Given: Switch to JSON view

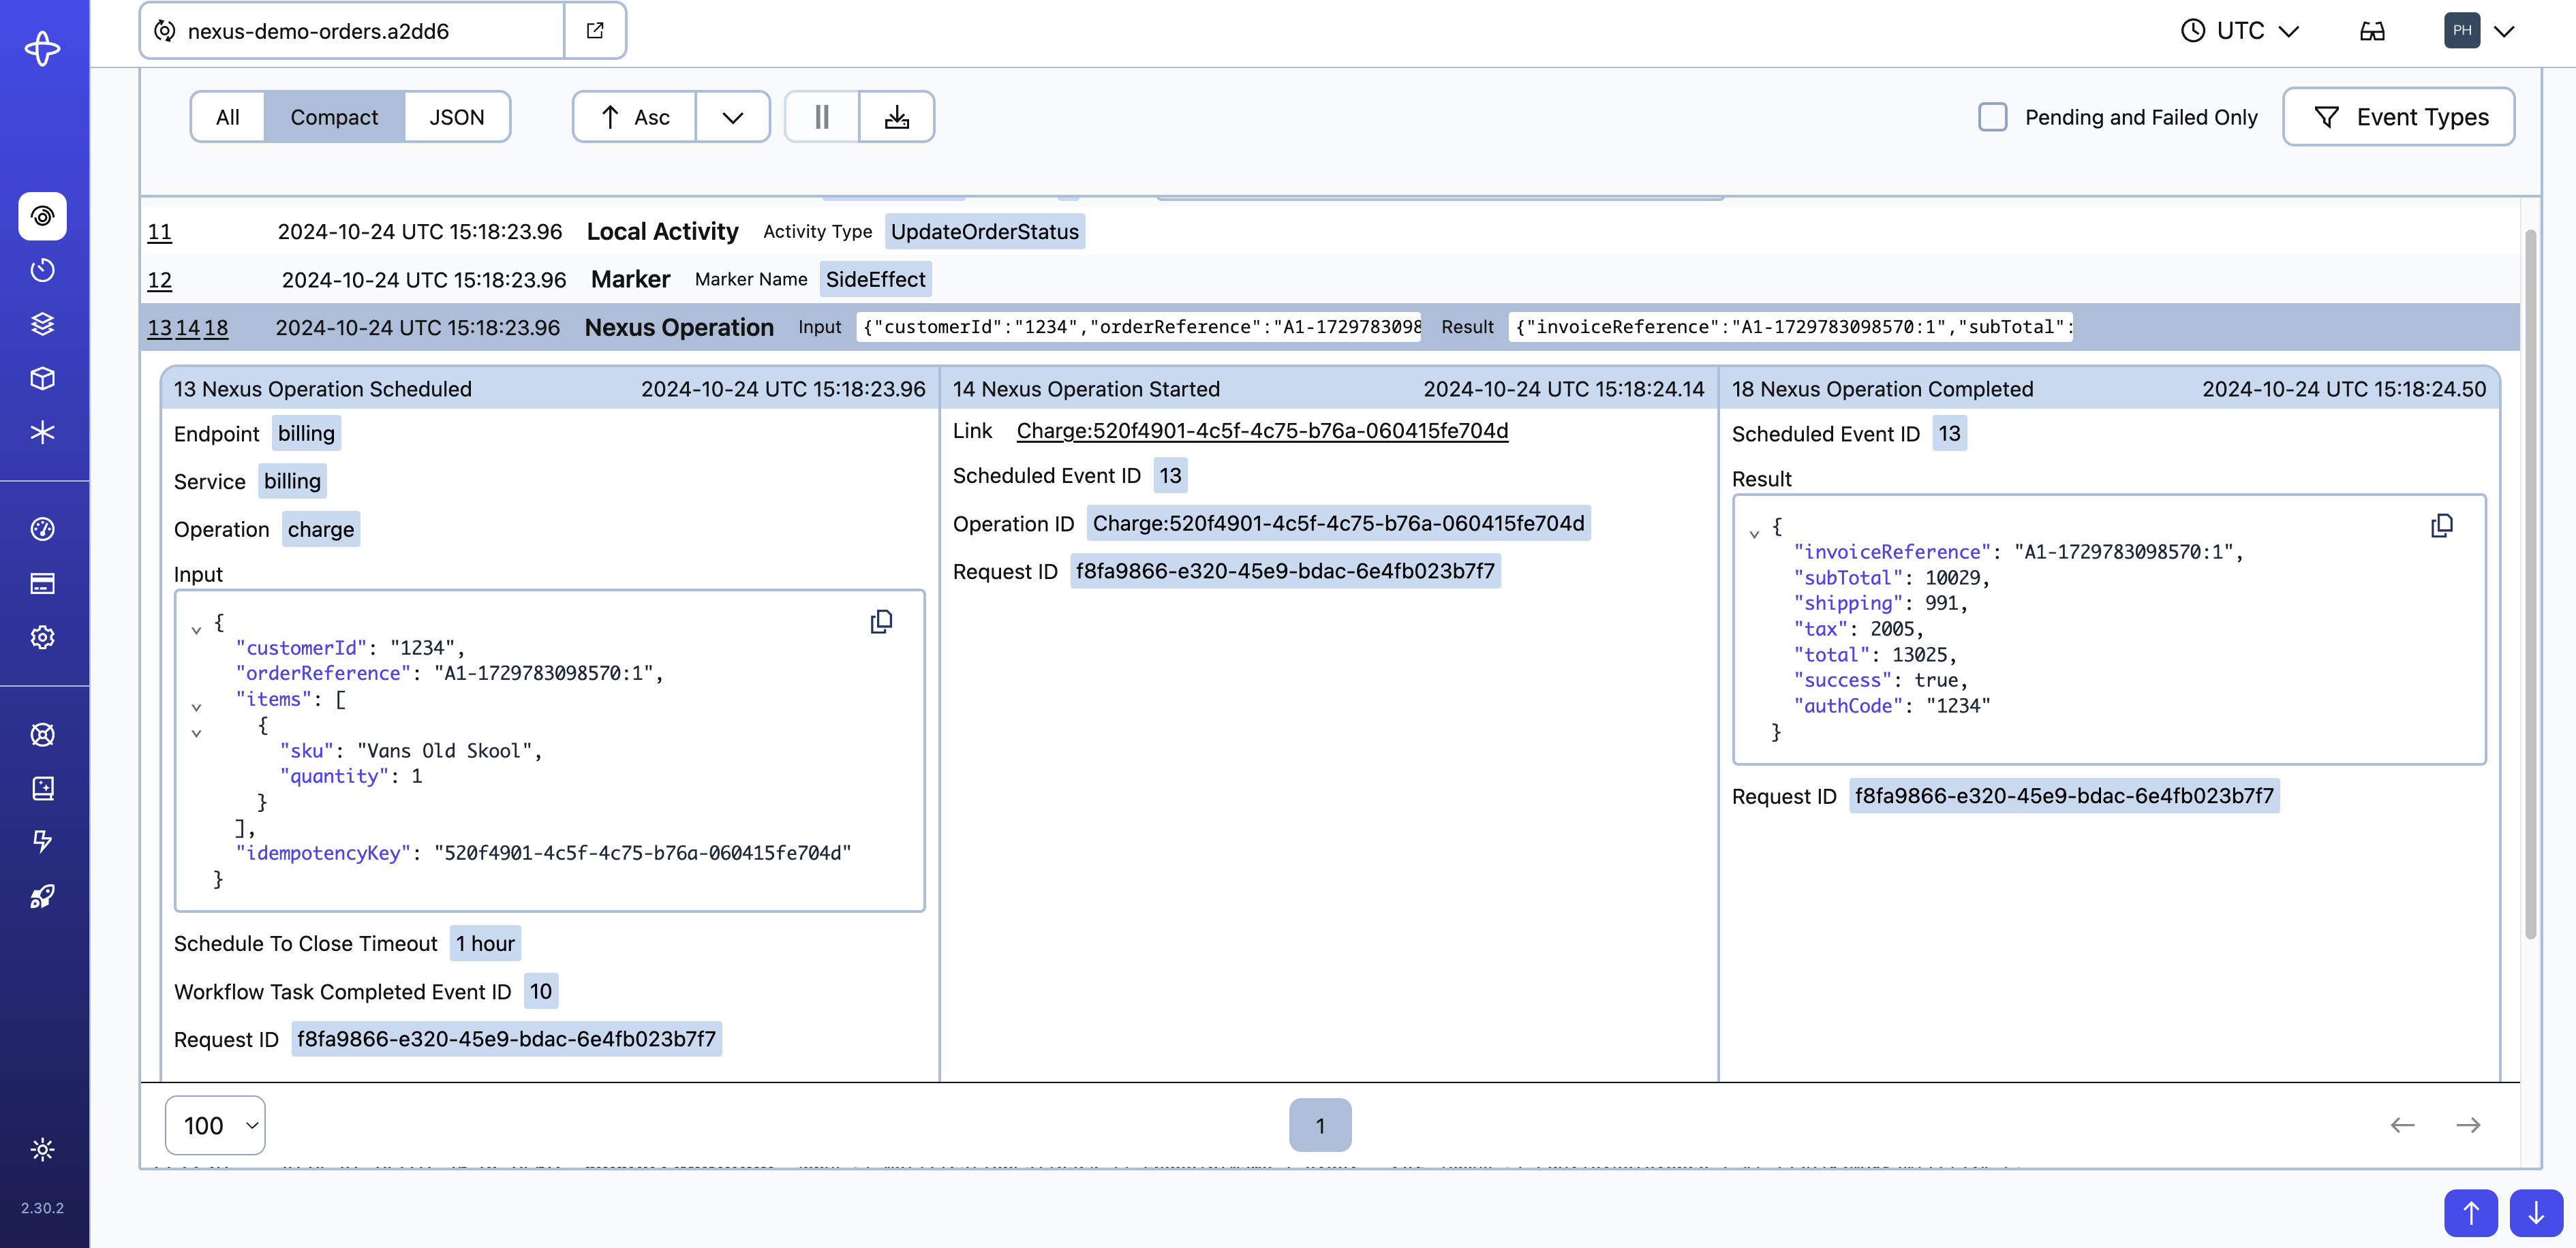Looking at the screenshot, I should [x=457, y=117].
